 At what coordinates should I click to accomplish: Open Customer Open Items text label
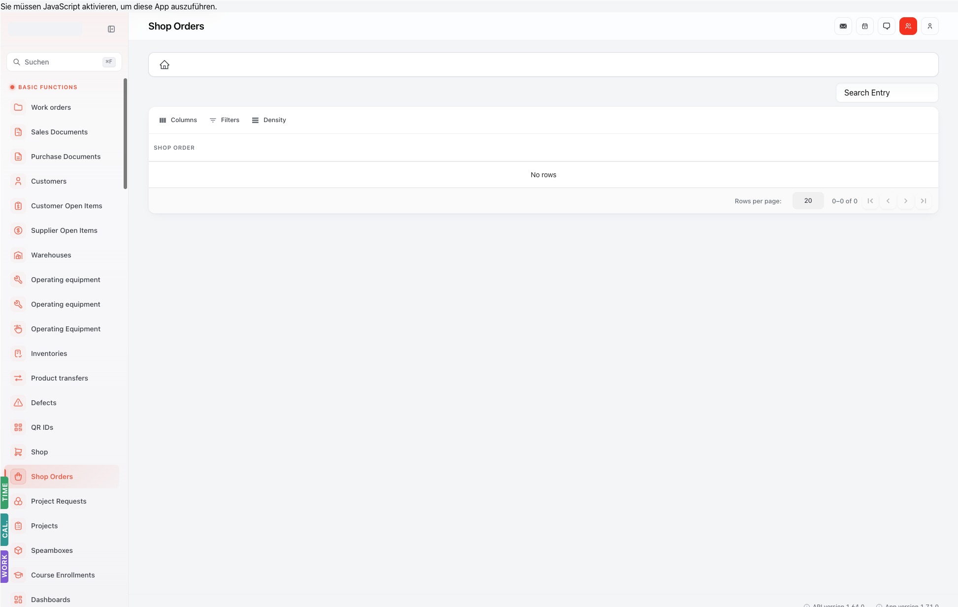(x=66, y=206)
